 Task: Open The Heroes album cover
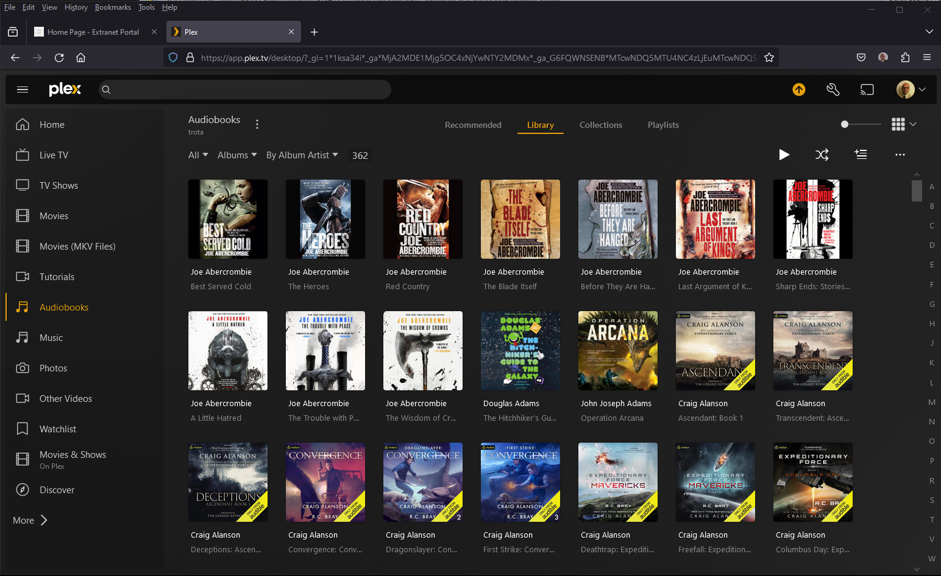pyautogui.click(x=325, y=219)
